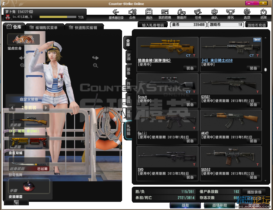Select the secondary weapon slot 金红双蝎
This screenshot has width=273, height=210.
(x=29, y=143)
